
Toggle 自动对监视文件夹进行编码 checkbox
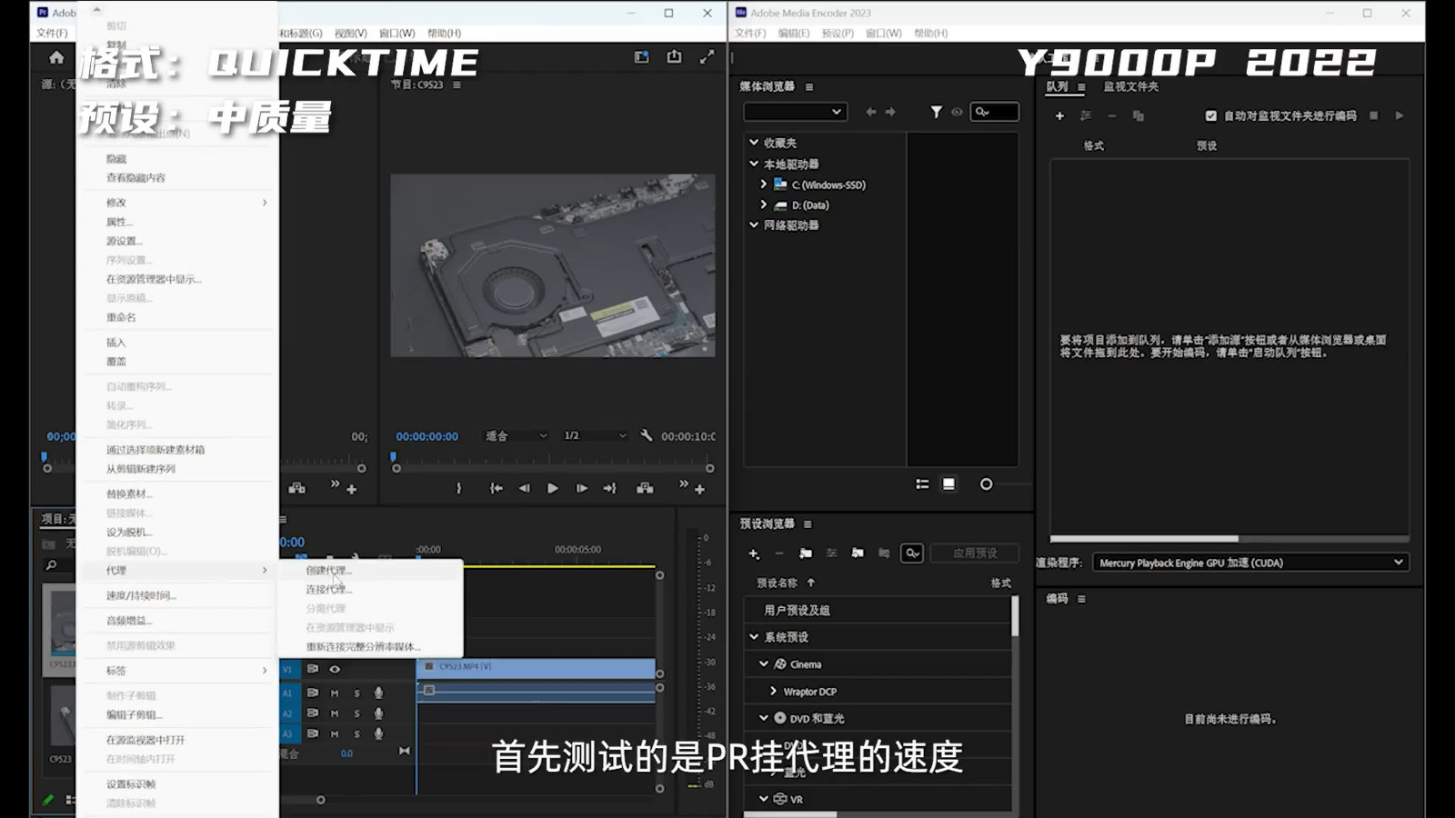click(x=1210, y=115)
